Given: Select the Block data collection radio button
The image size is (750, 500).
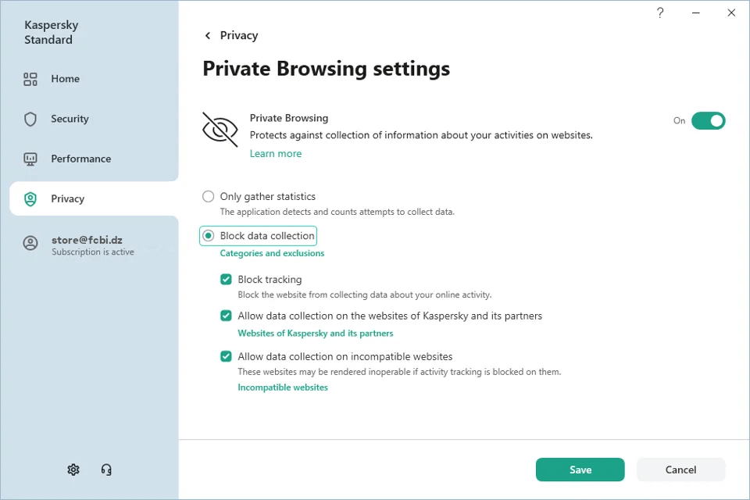Looking at the screenshot, I should [x=209, y=236].
